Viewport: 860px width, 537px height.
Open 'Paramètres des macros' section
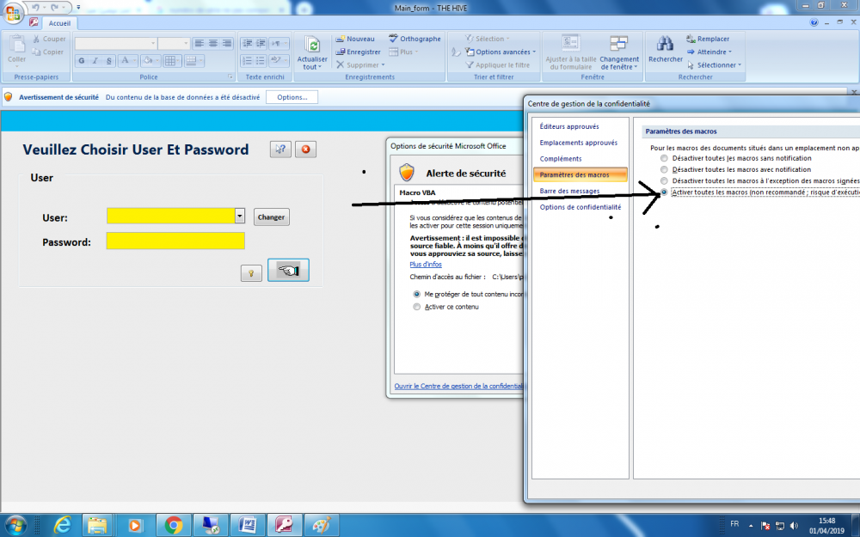(x=580, y=174)
